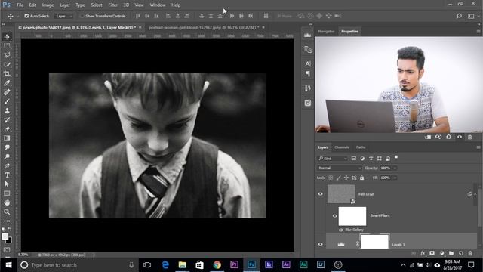Switch to the Channels tab
The width and height of the screenshot is (483, 272).
342,147
